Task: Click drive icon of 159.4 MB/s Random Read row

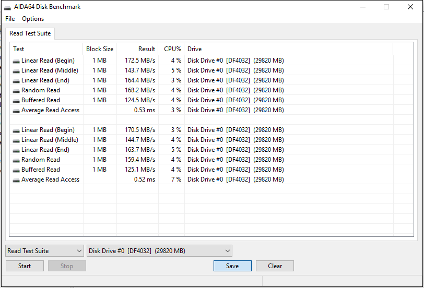Action: click(16, 160)
